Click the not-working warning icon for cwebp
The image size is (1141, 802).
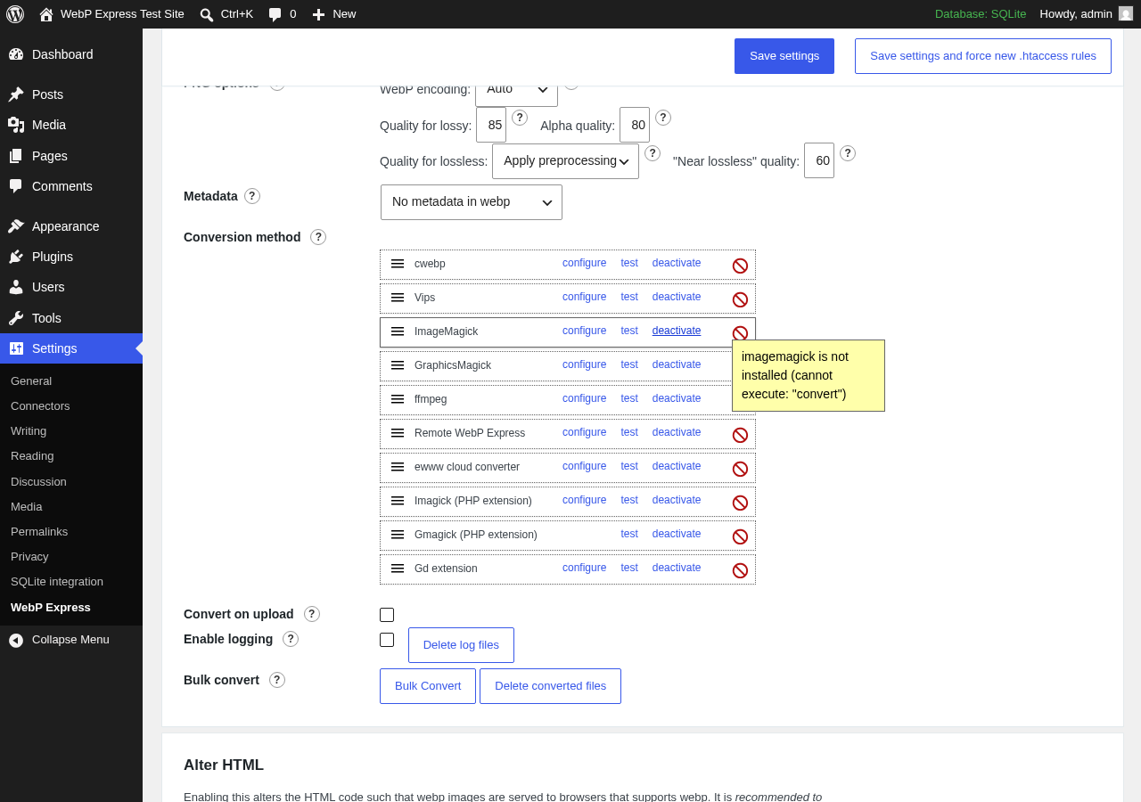pos(740,266)
